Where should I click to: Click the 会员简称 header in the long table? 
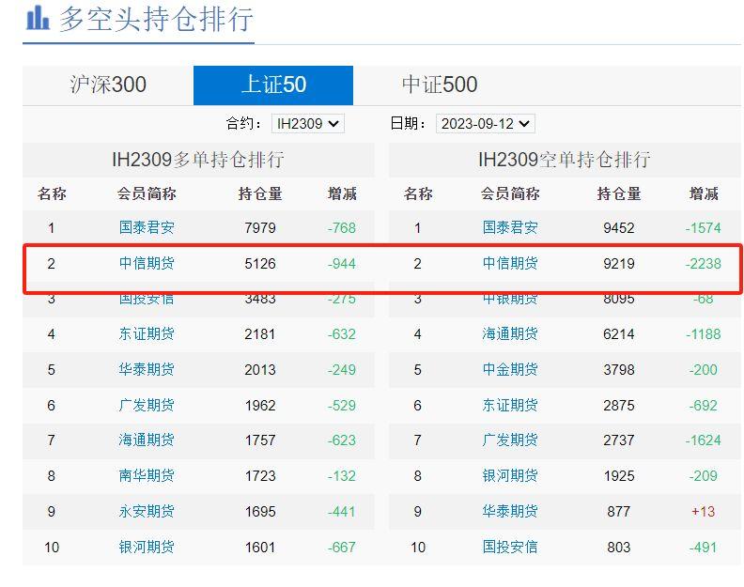pos(147,193)
